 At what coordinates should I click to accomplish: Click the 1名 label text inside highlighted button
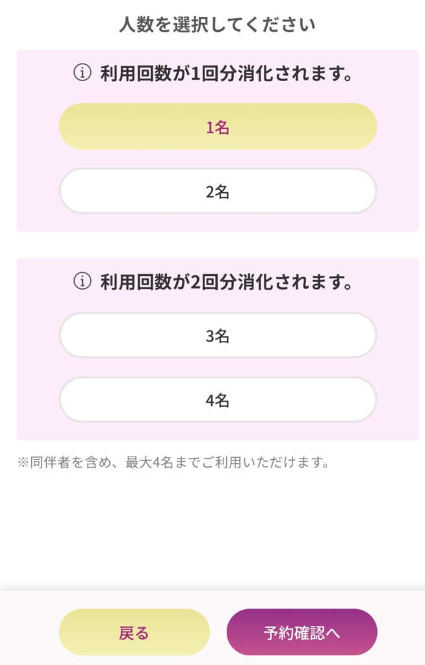(218, 127)
